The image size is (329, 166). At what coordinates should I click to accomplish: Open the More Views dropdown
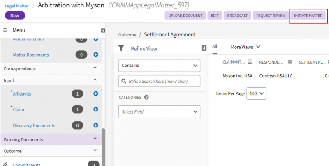point(246,47)
